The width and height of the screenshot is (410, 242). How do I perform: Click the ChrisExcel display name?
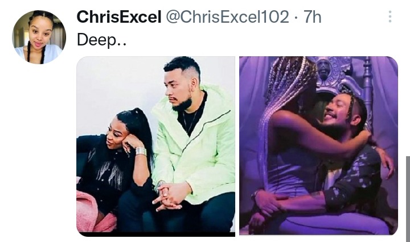(x=119, y=17)
